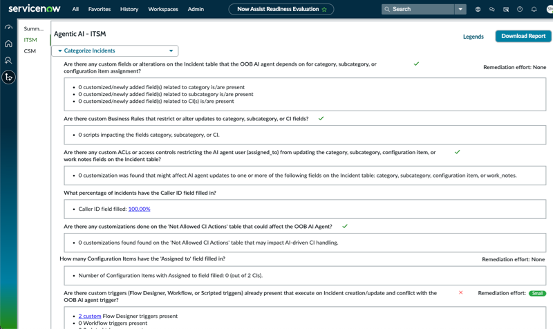This screenshot has height=329, width=553.
Task: Click the Now Assist Readiness Evaluation title pill
Action: 281,9
